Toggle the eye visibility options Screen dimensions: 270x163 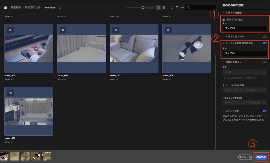[x=182, y=8]
